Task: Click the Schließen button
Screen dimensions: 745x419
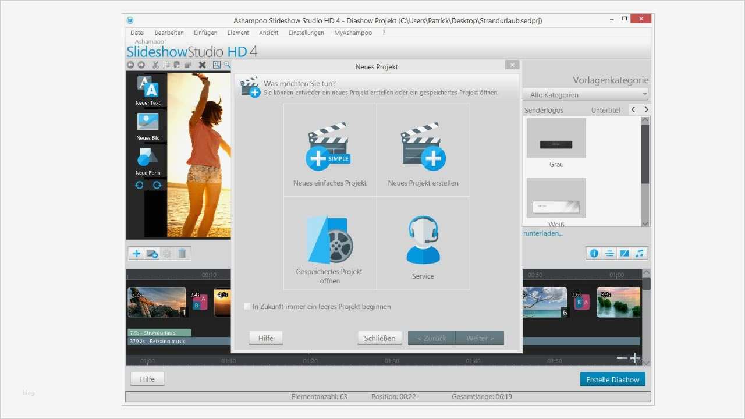Action: coord(379,338)
